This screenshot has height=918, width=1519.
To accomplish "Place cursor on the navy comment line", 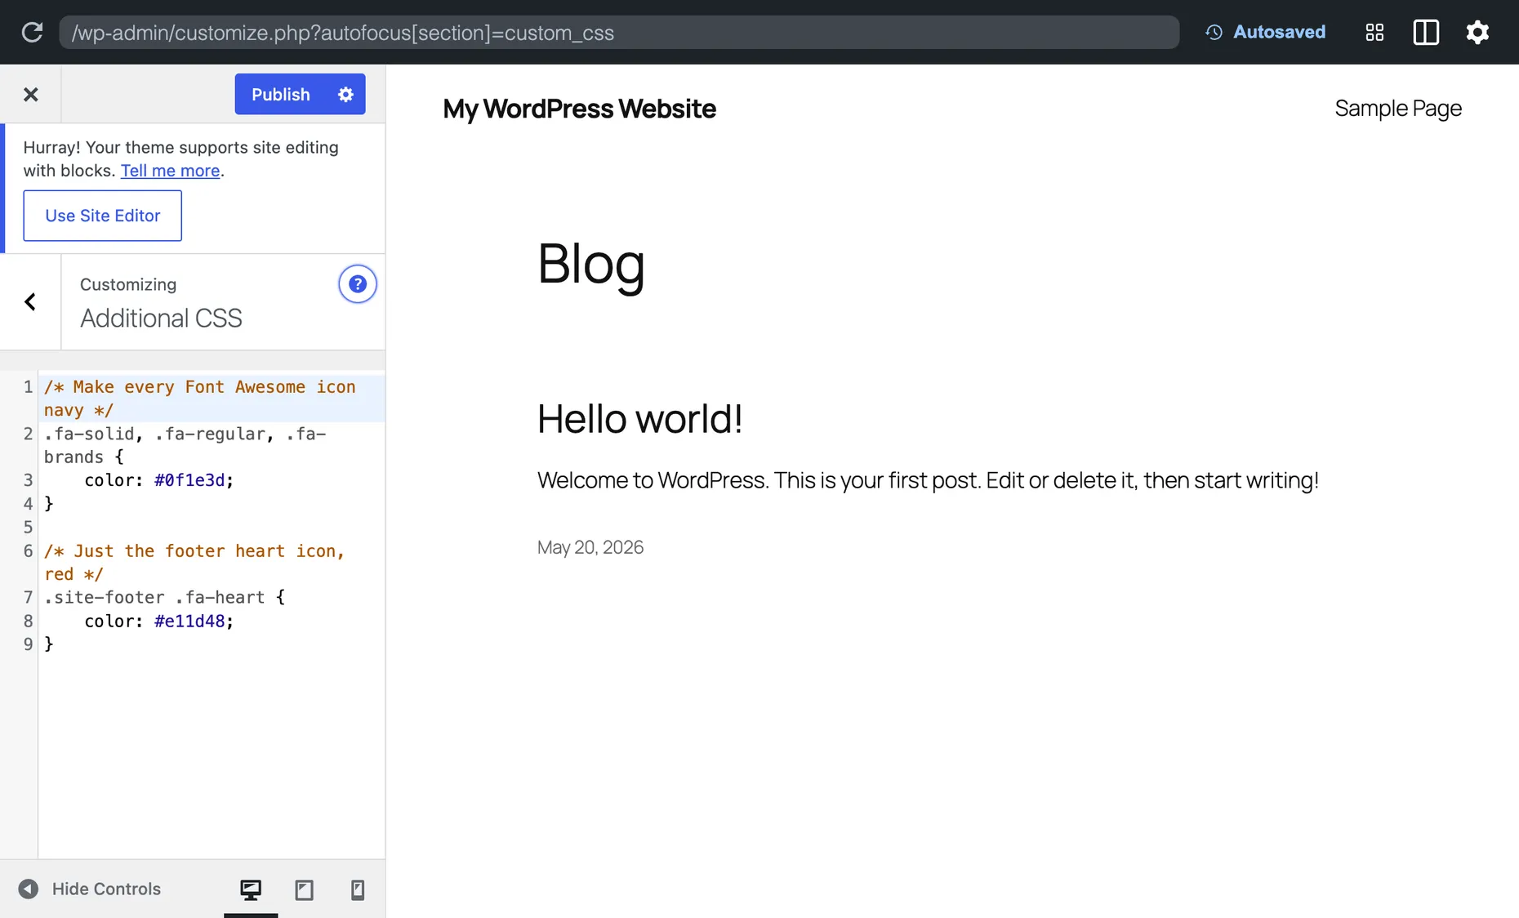I will (212, 399).
